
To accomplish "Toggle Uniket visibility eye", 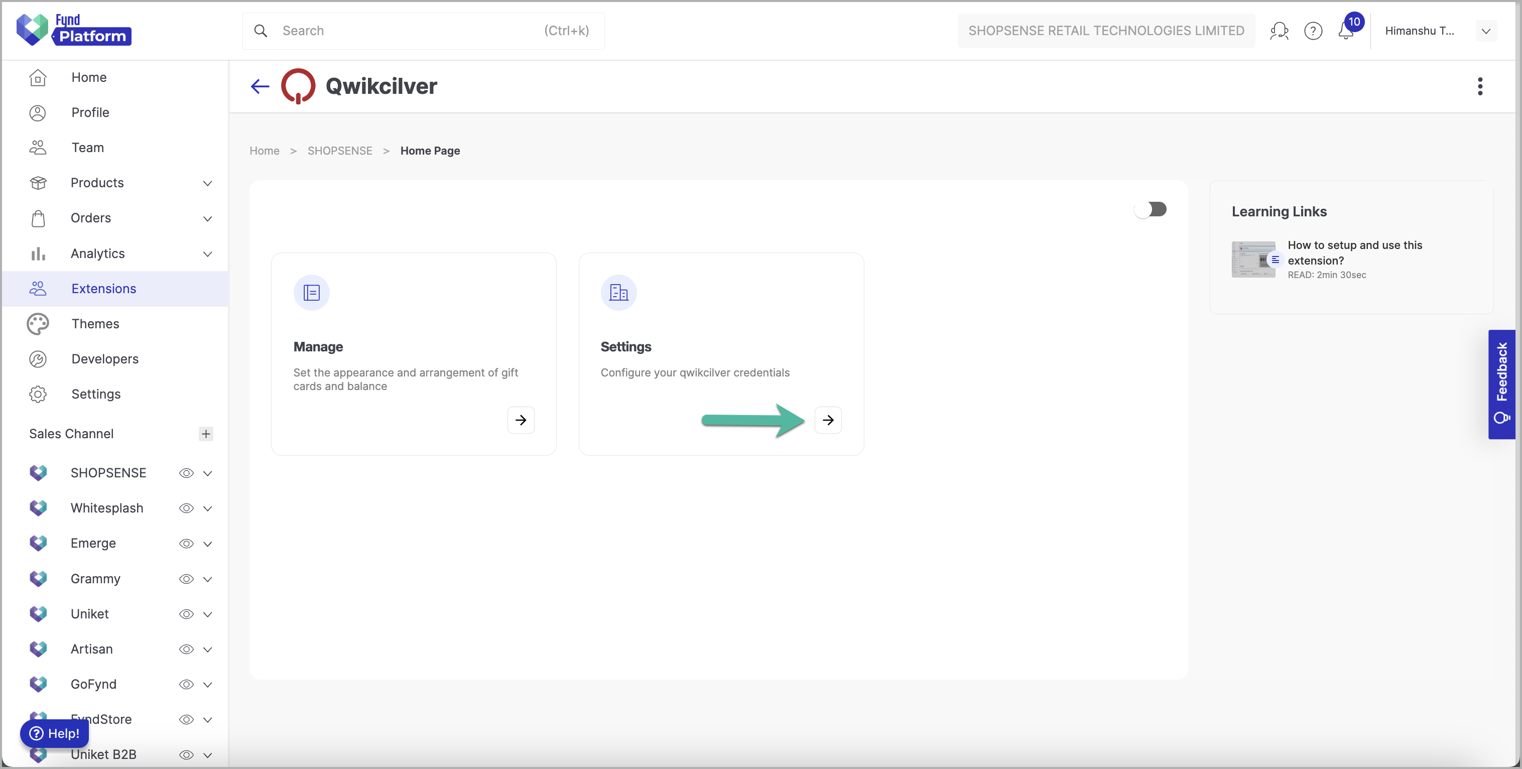I will click(x=186, y=614).
